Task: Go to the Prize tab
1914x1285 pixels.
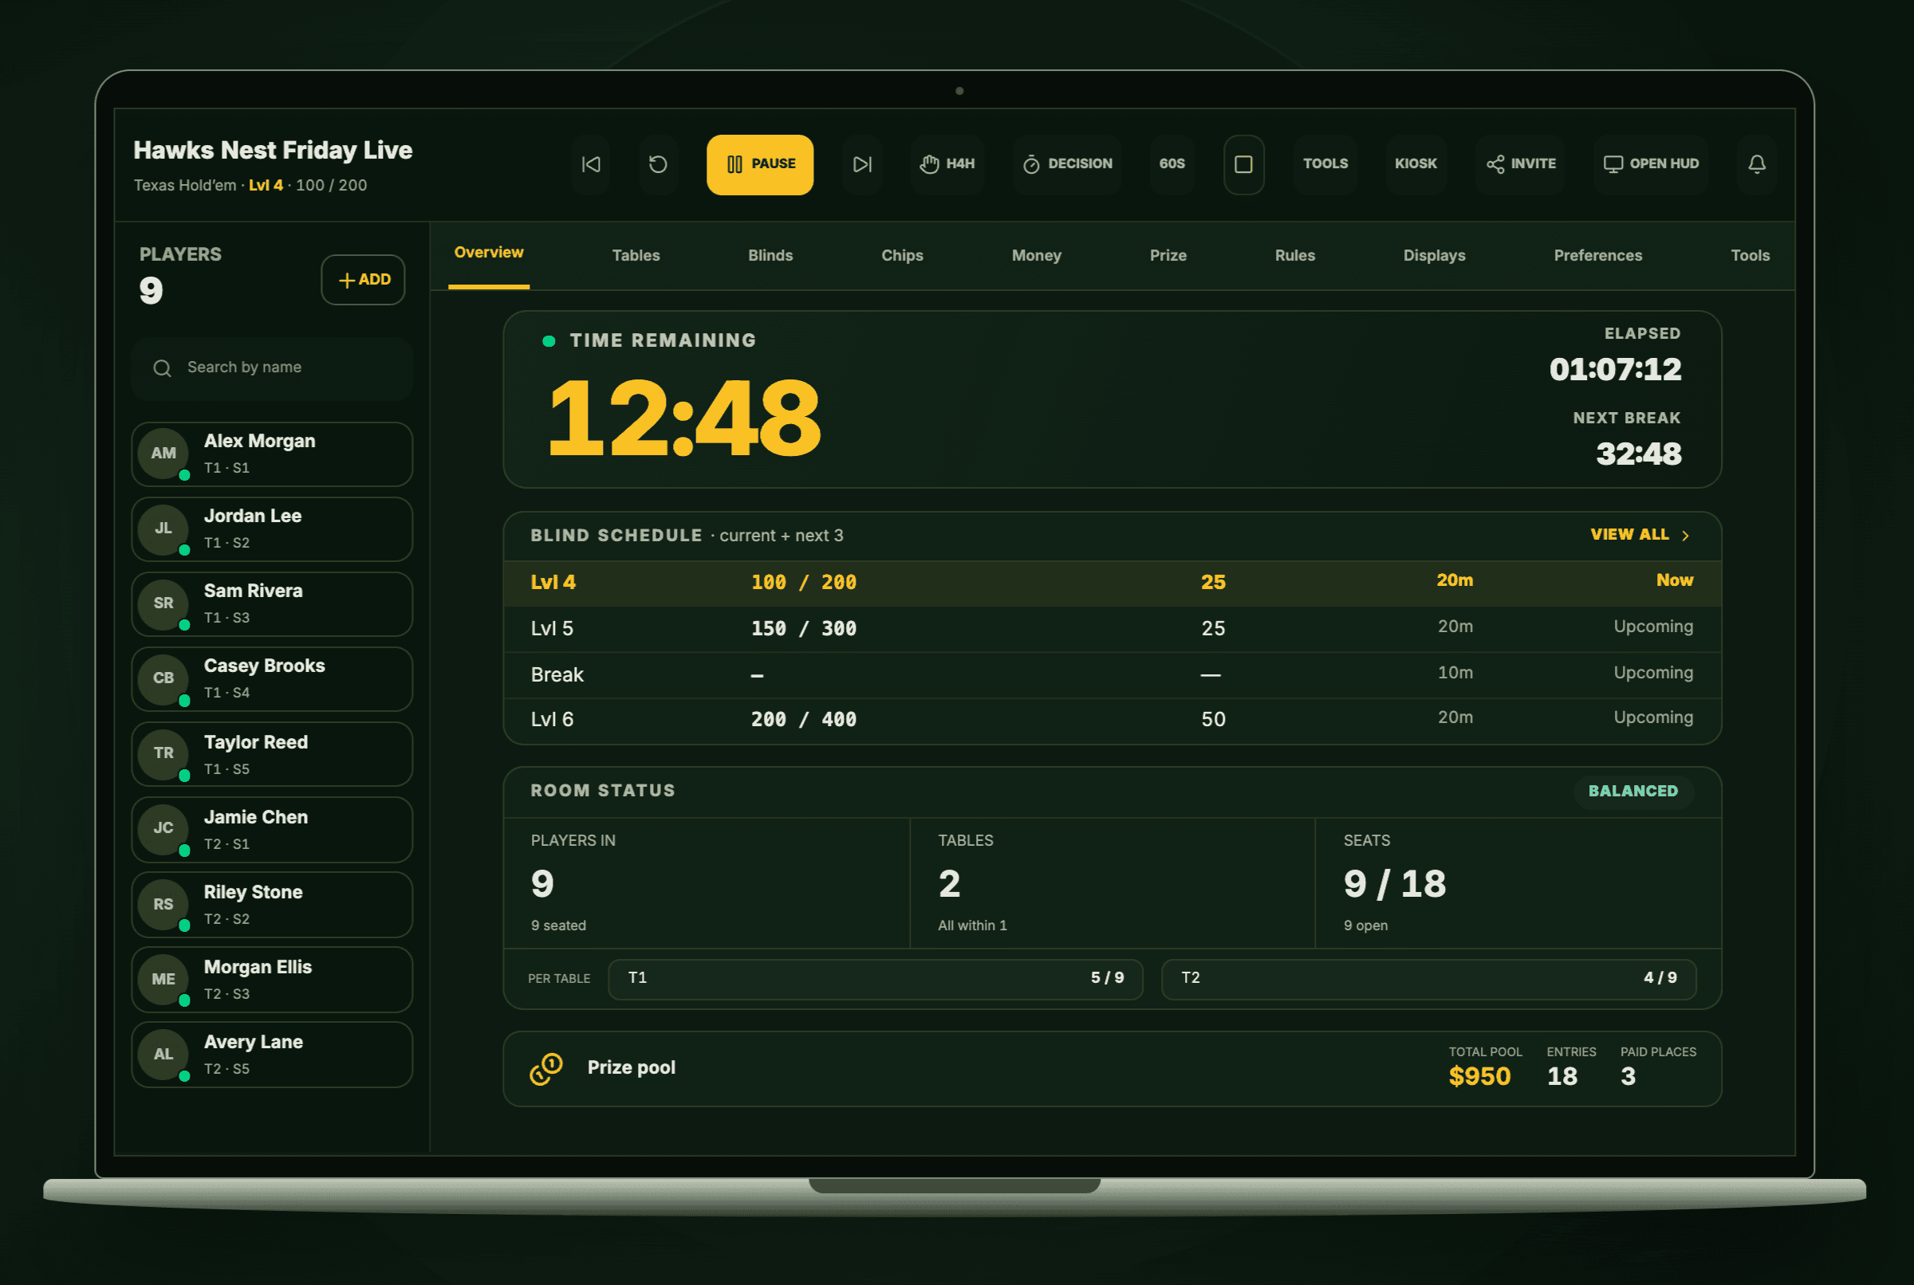Action: pyautogui.click(x=1168, y=256)
